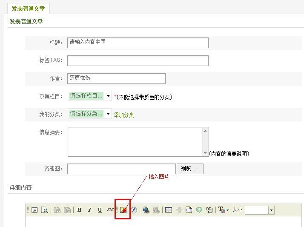Screen dimensions: 304x227
Task: Click the 标题 input field
Action: [138, 43]
